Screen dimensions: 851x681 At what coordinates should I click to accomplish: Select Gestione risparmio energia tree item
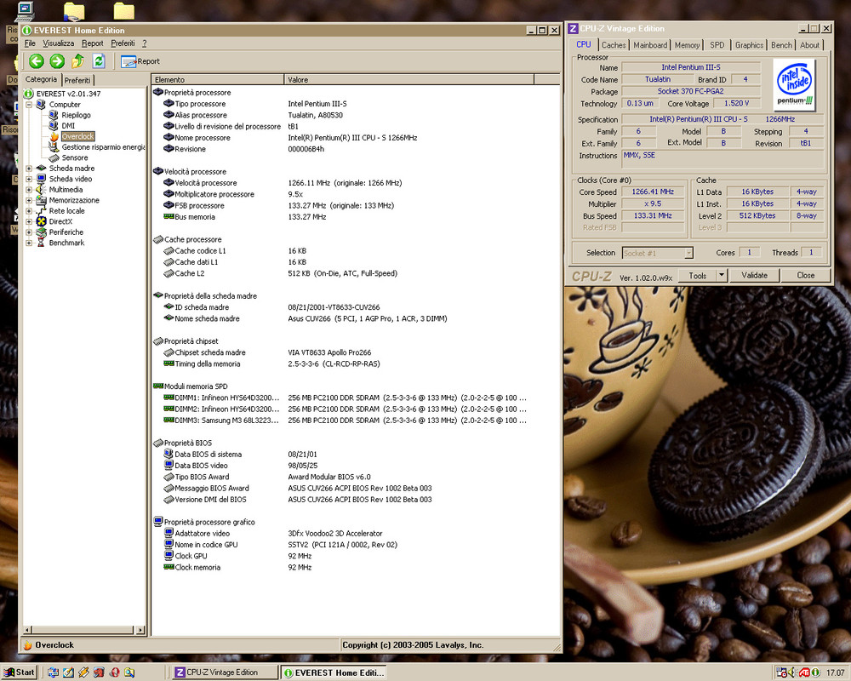pos(103,147)
